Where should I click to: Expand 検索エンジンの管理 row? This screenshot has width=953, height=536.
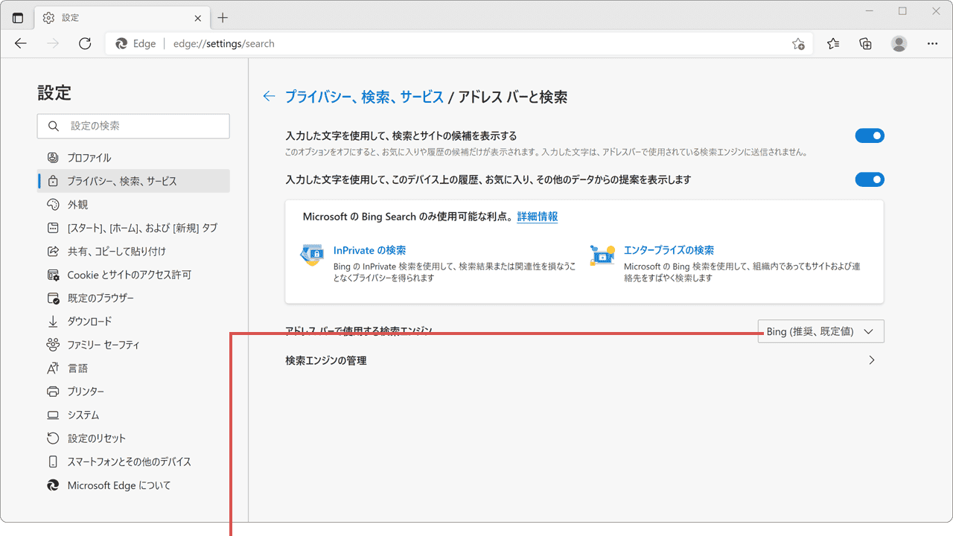[x=584, y=360]
